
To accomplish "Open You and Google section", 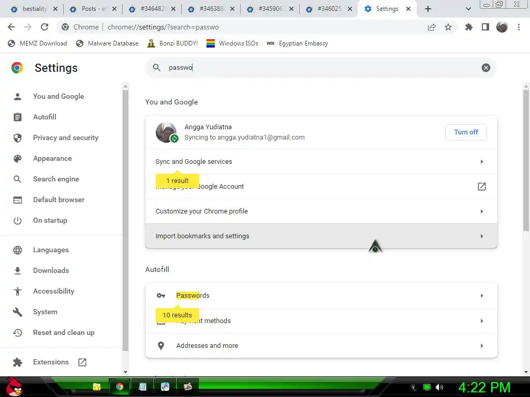I will (x=58, y=96).
